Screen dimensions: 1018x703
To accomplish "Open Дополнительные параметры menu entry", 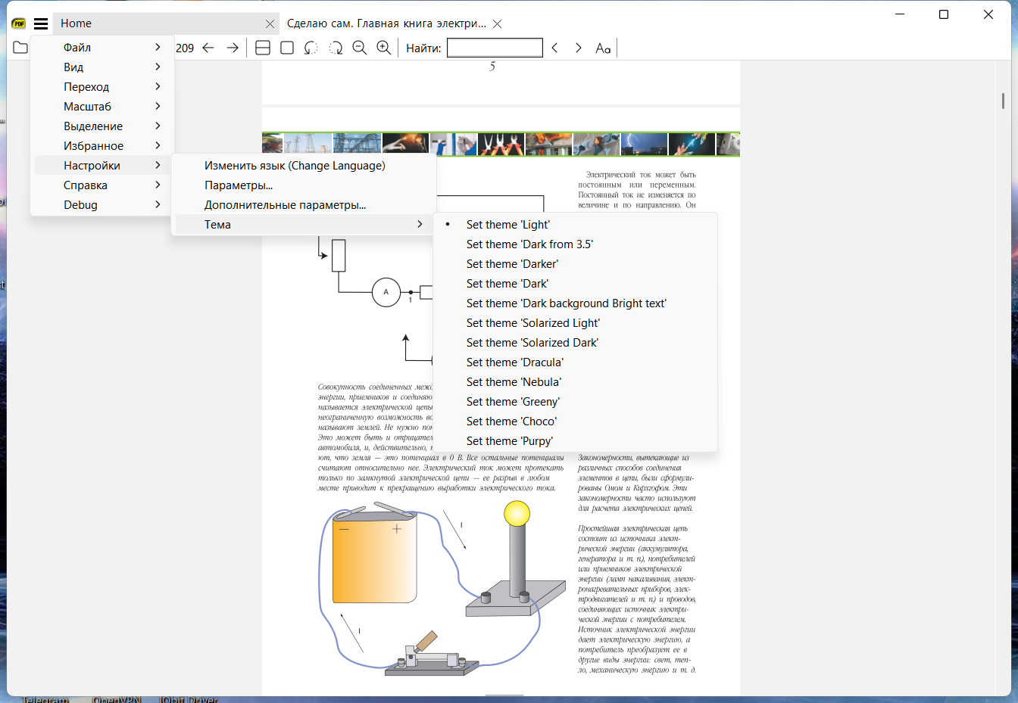I will 285,205.
